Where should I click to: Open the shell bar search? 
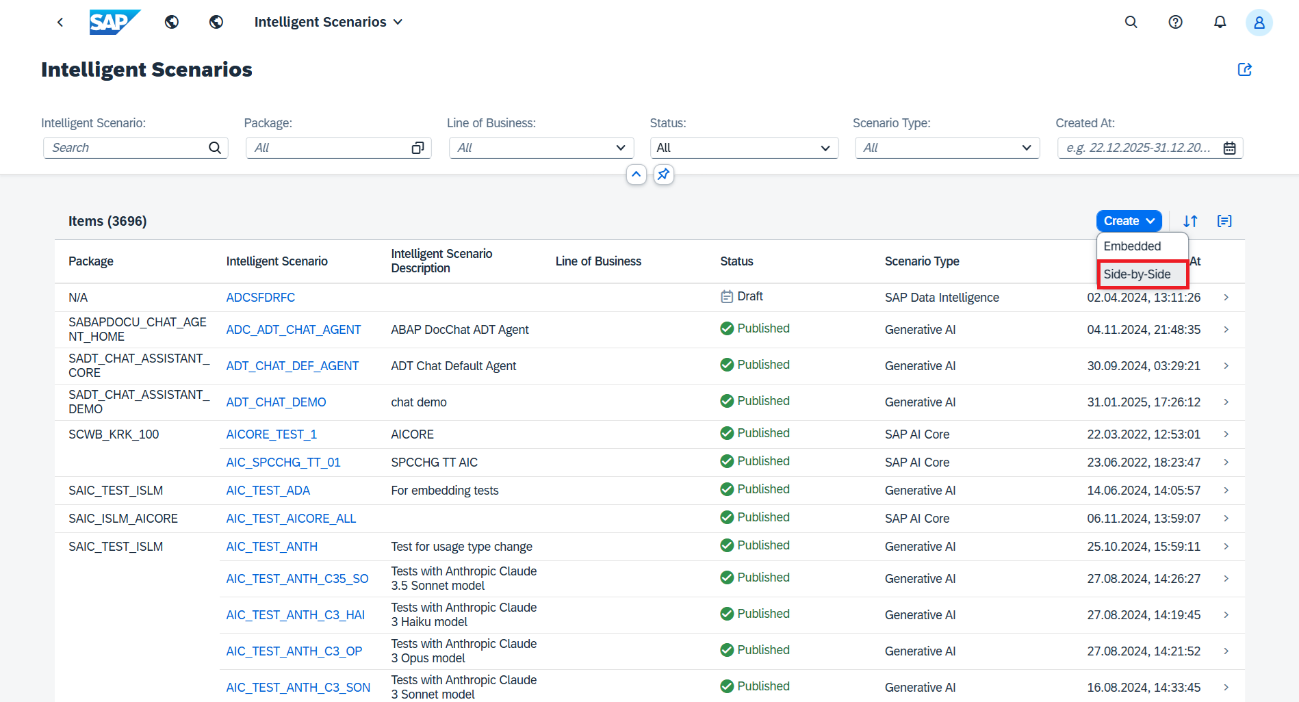(1131, 22)
